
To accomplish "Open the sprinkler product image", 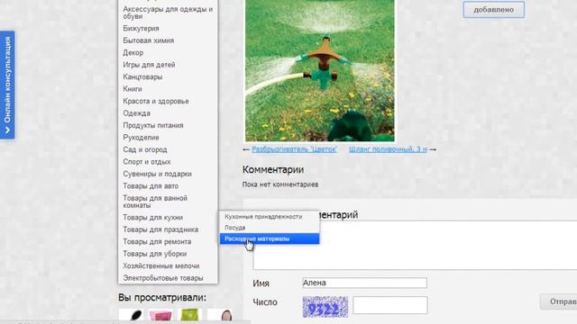I will point(320,70).
